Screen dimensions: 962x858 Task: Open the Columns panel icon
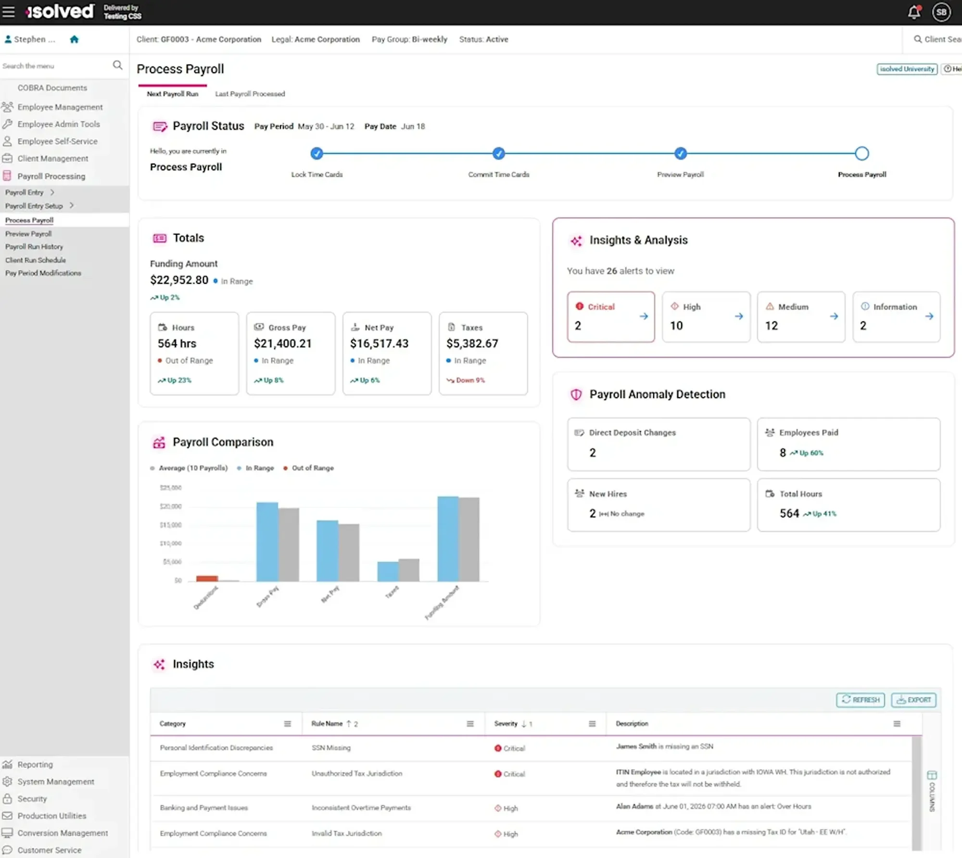[932, 775]
